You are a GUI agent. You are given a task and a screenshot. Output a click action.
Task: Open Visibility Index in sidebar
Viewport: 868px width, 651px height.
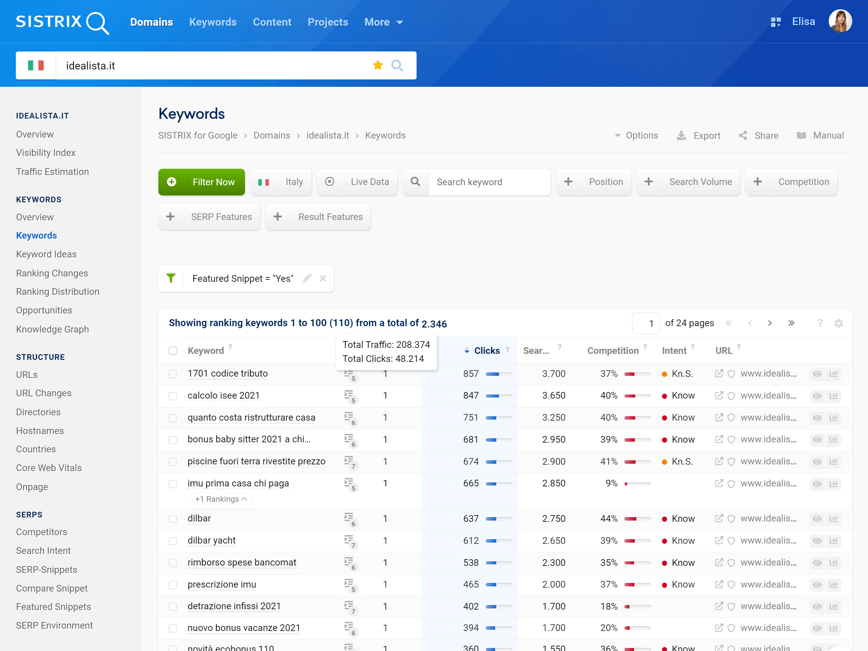point(45,153)
